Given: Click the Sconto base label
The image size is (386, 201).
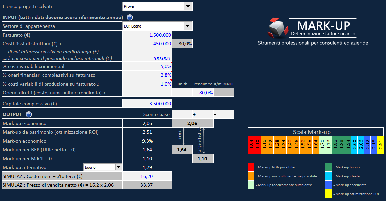Looking at the screenshot, I should point(156,114).
